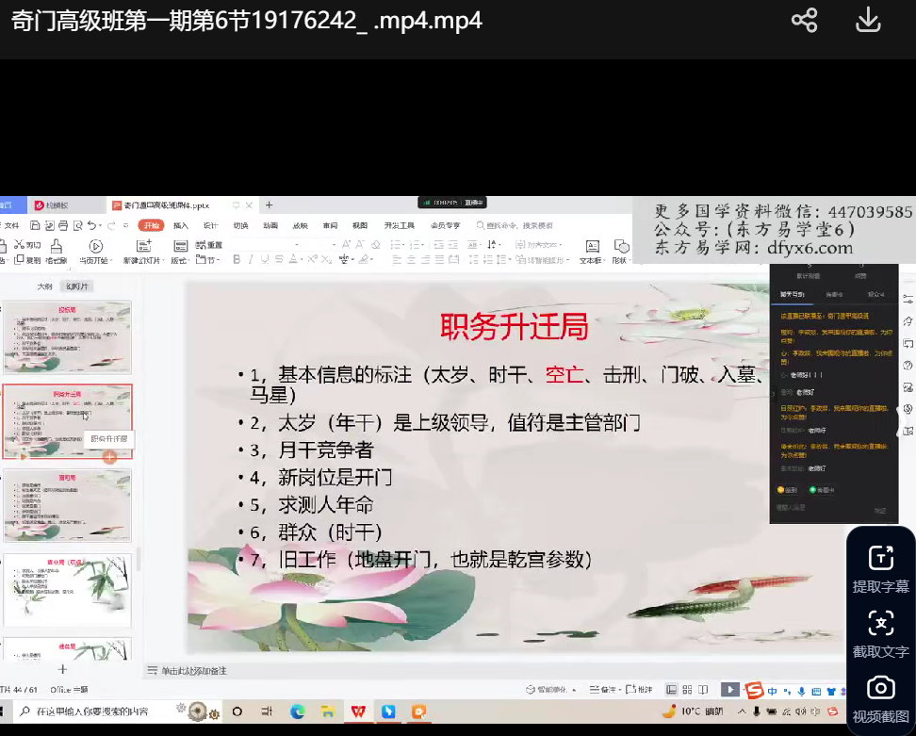Take a video screenshot with 视频截图
Image resolution: width=916 pixels, height=736 pixels.
pyautogui.click(x=880, y=698)
